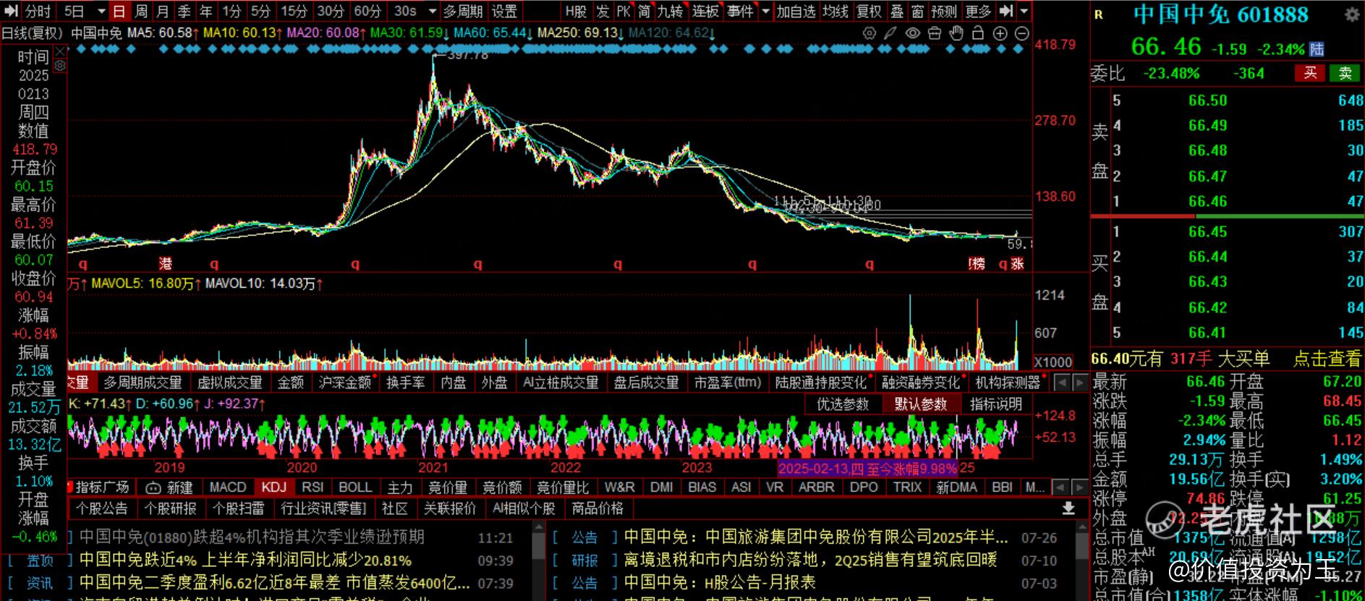Click 预测 forecast button

(944, 12)
